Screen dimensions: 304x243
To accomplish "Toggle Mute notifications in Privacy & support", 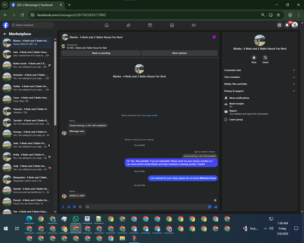I will [x=260, y=98].
